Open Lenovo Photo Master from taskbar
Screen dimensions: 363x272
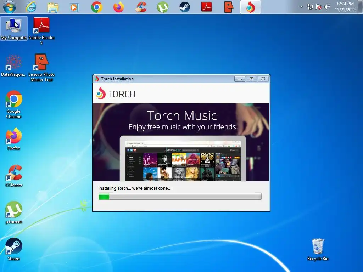229,7
